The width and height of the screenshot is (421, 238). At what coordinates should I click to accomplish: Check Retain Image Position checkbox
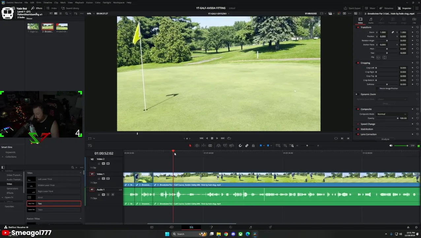[x=378, y=89]
